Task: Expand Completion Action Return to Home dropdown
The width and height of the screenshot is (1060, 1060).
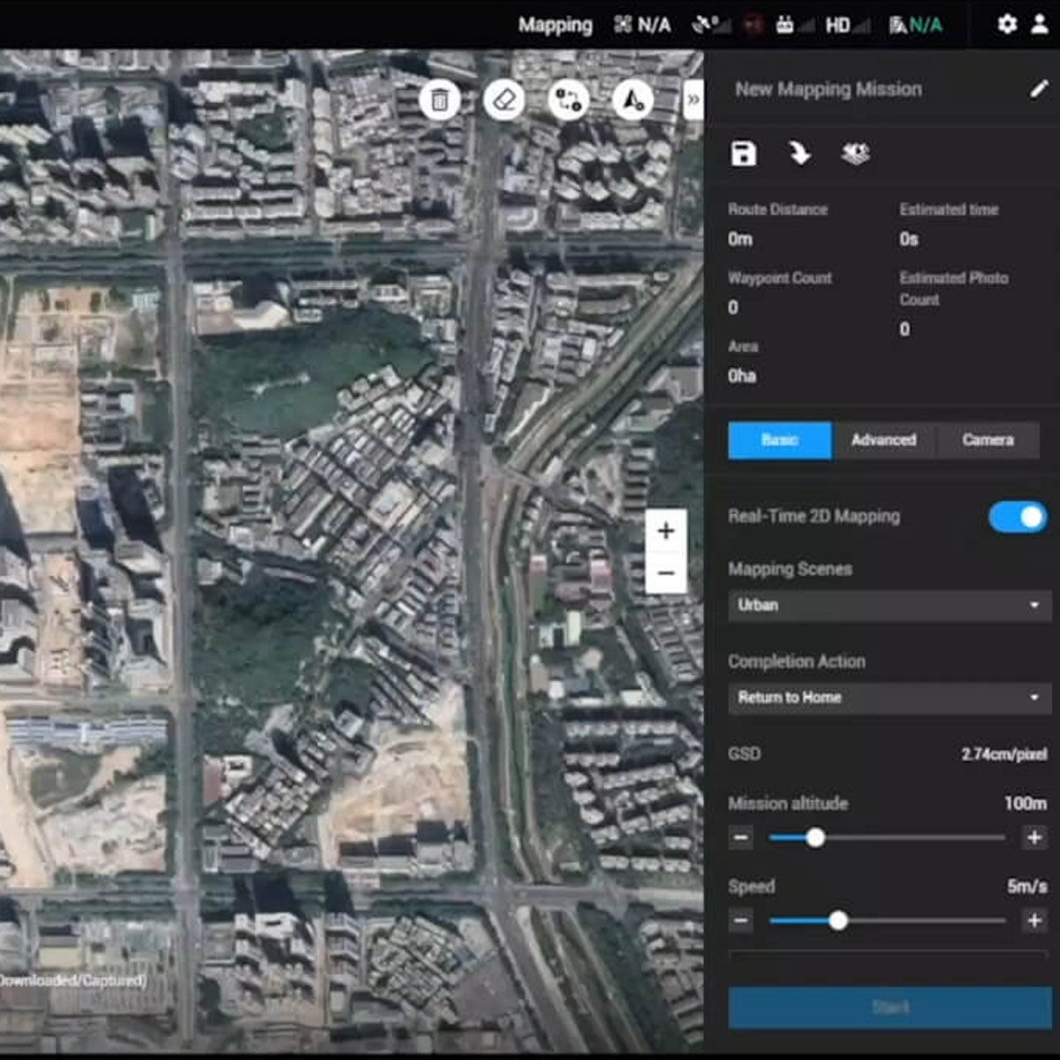Action: point(889,698)
